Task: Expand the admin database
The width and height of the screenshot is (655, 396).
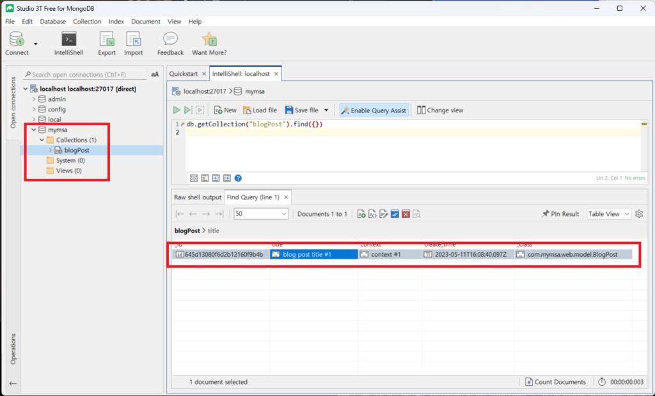Action: [x=34, y=99]
